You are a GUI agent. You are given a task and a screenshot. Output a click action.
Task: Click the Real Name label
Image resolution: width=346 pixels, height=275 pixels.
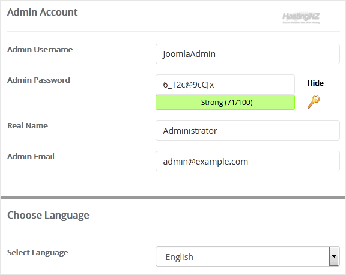coord(28,125)
